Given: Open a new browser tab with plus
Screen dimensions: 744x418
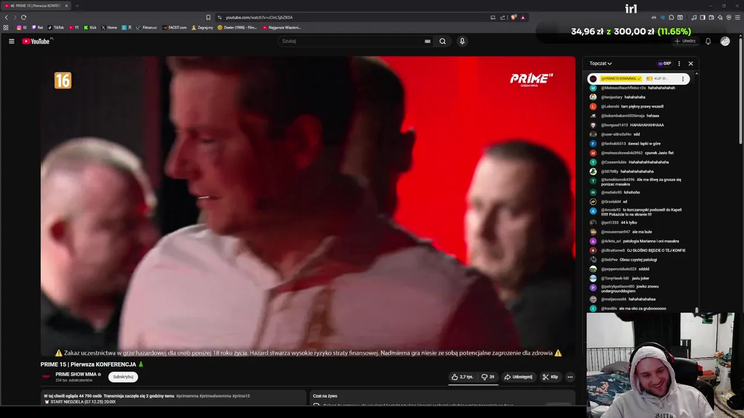Looking at the screenshot, I should pos(77,6).
